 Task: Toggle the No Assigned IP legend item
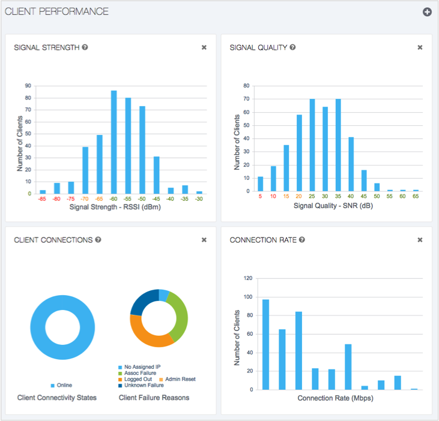tap(142, 366)
